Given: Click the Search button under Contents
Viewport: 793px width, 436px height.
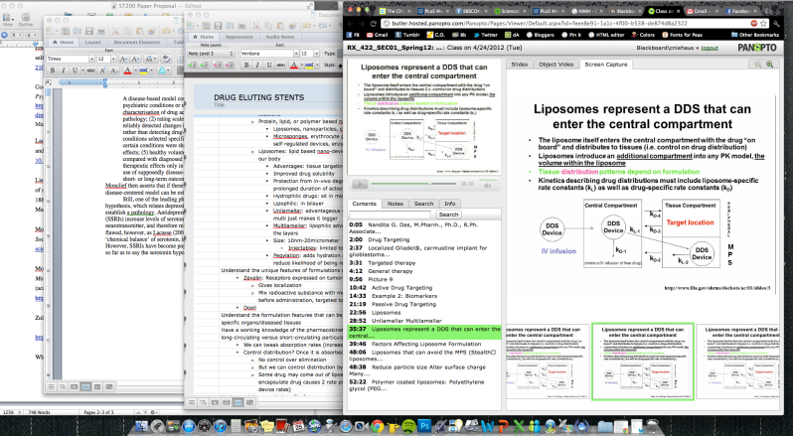Looking at the screenshot, I should (448, 215).
